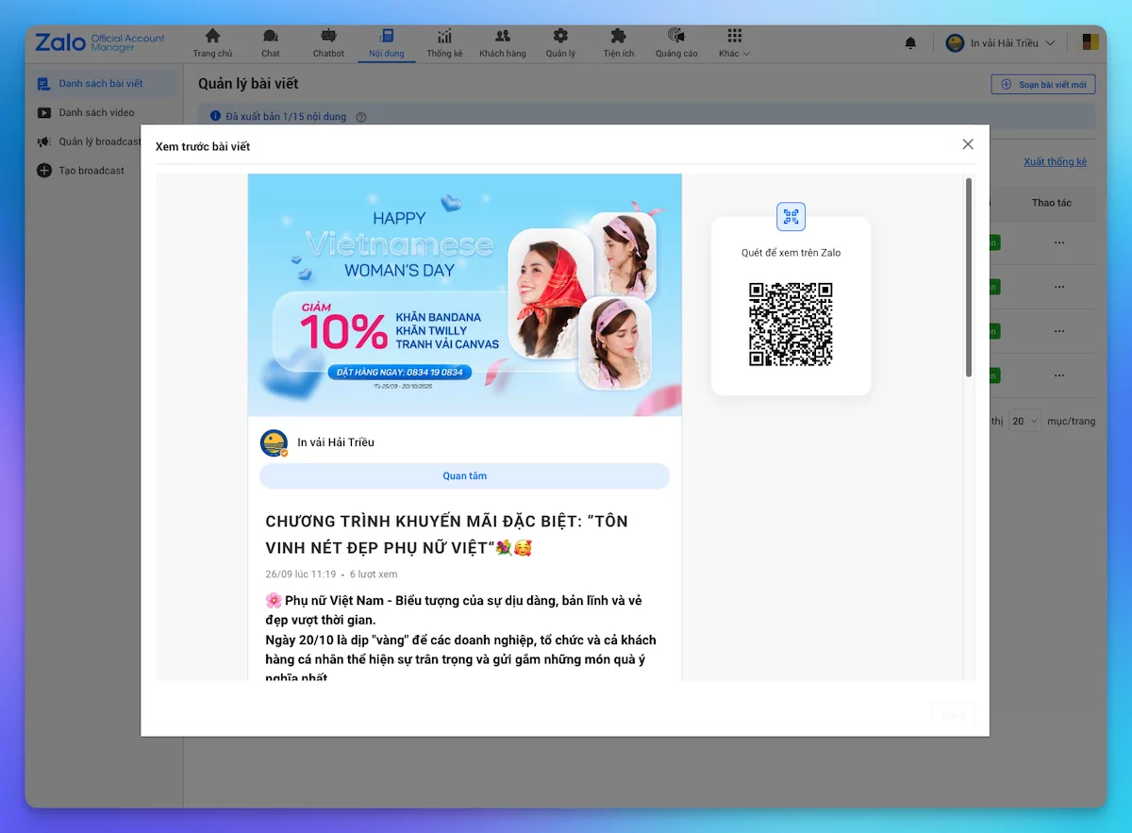Select Danh sách video in sidebar

[96, 113]
